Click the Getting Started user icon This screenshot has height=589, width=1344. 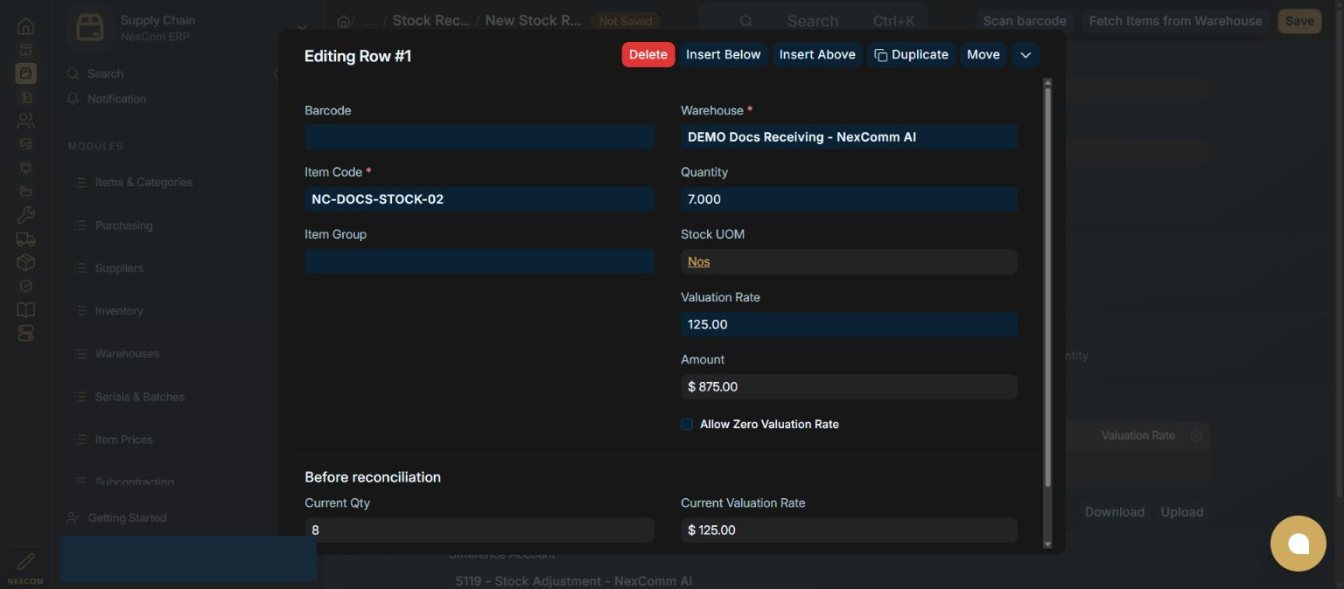pyautogui.click(x=73, y=517)
